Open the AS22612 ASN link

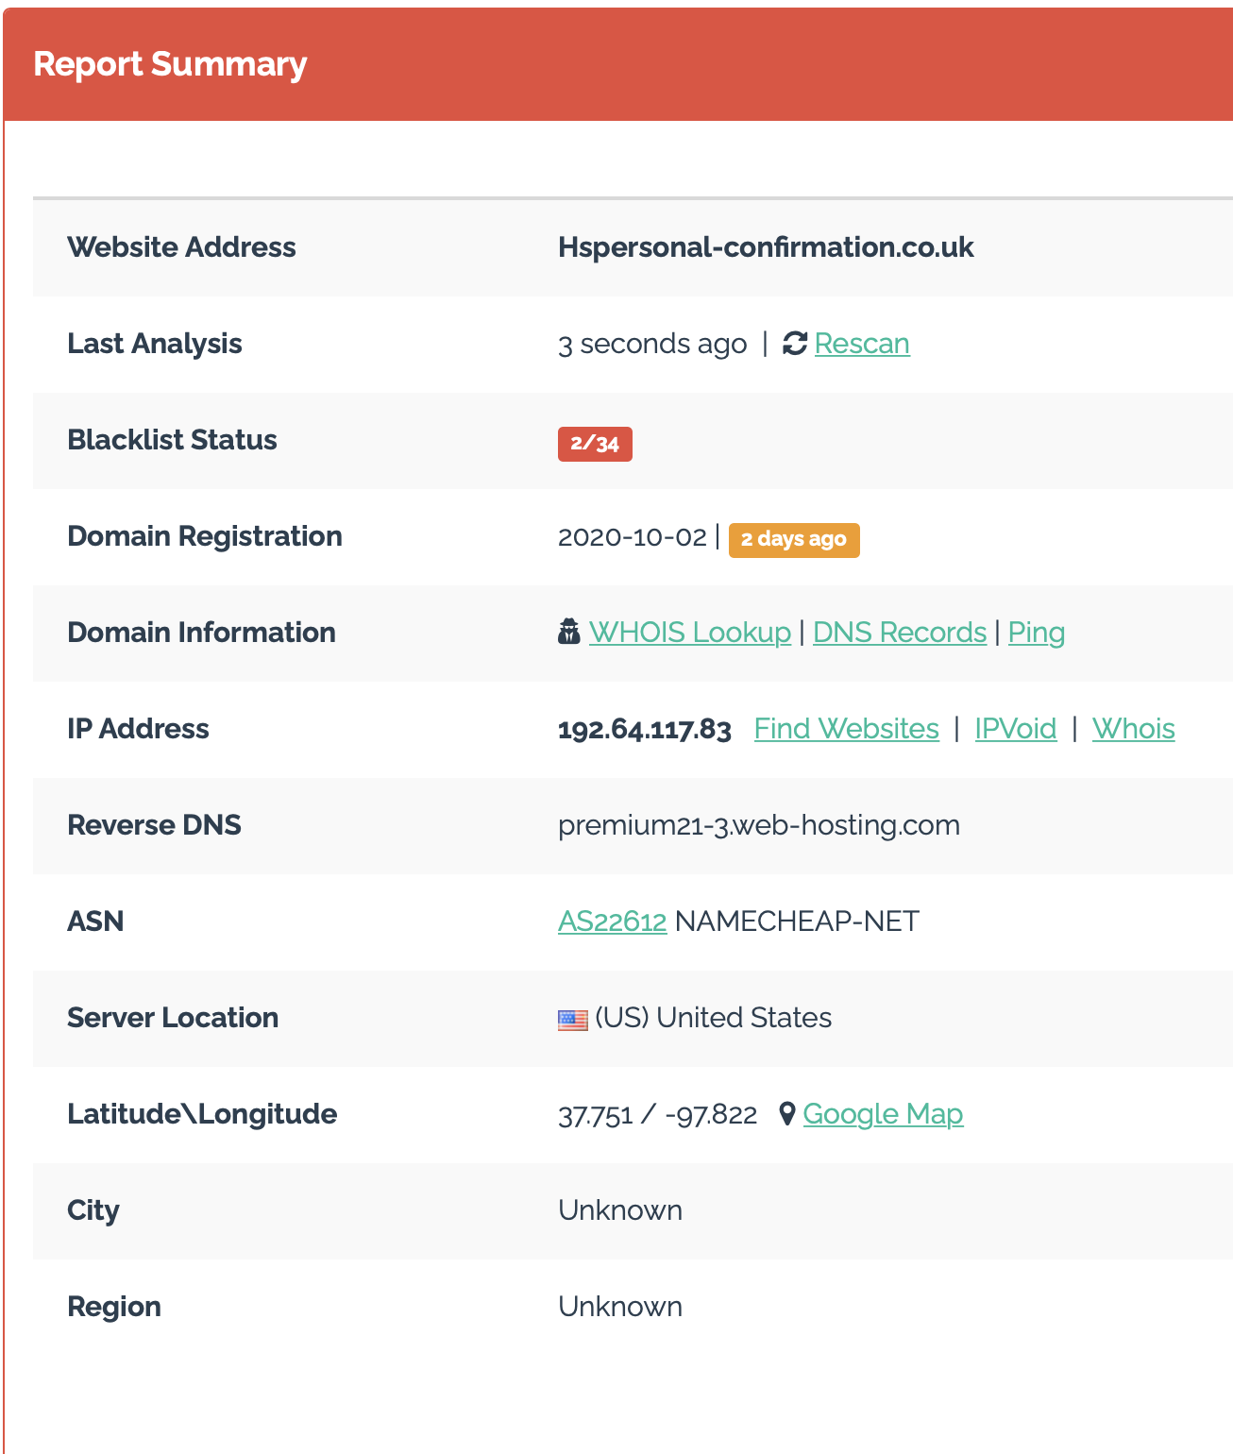[612, 921]
